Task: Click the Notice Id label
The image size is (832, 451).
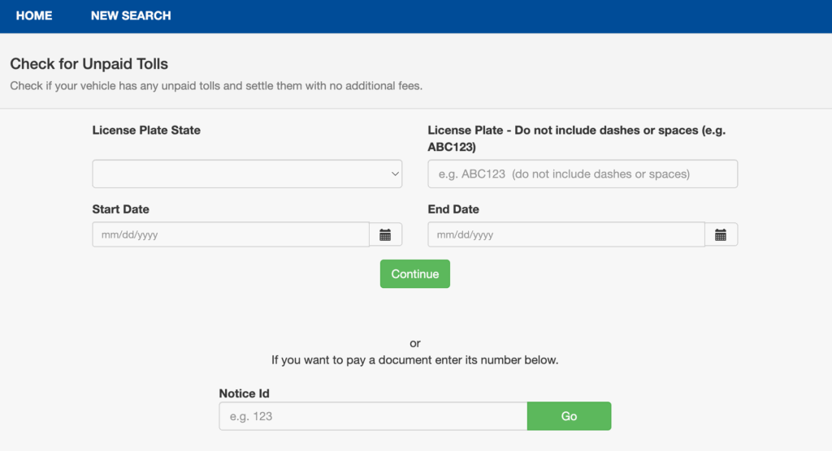Action: tap(244, 393)
